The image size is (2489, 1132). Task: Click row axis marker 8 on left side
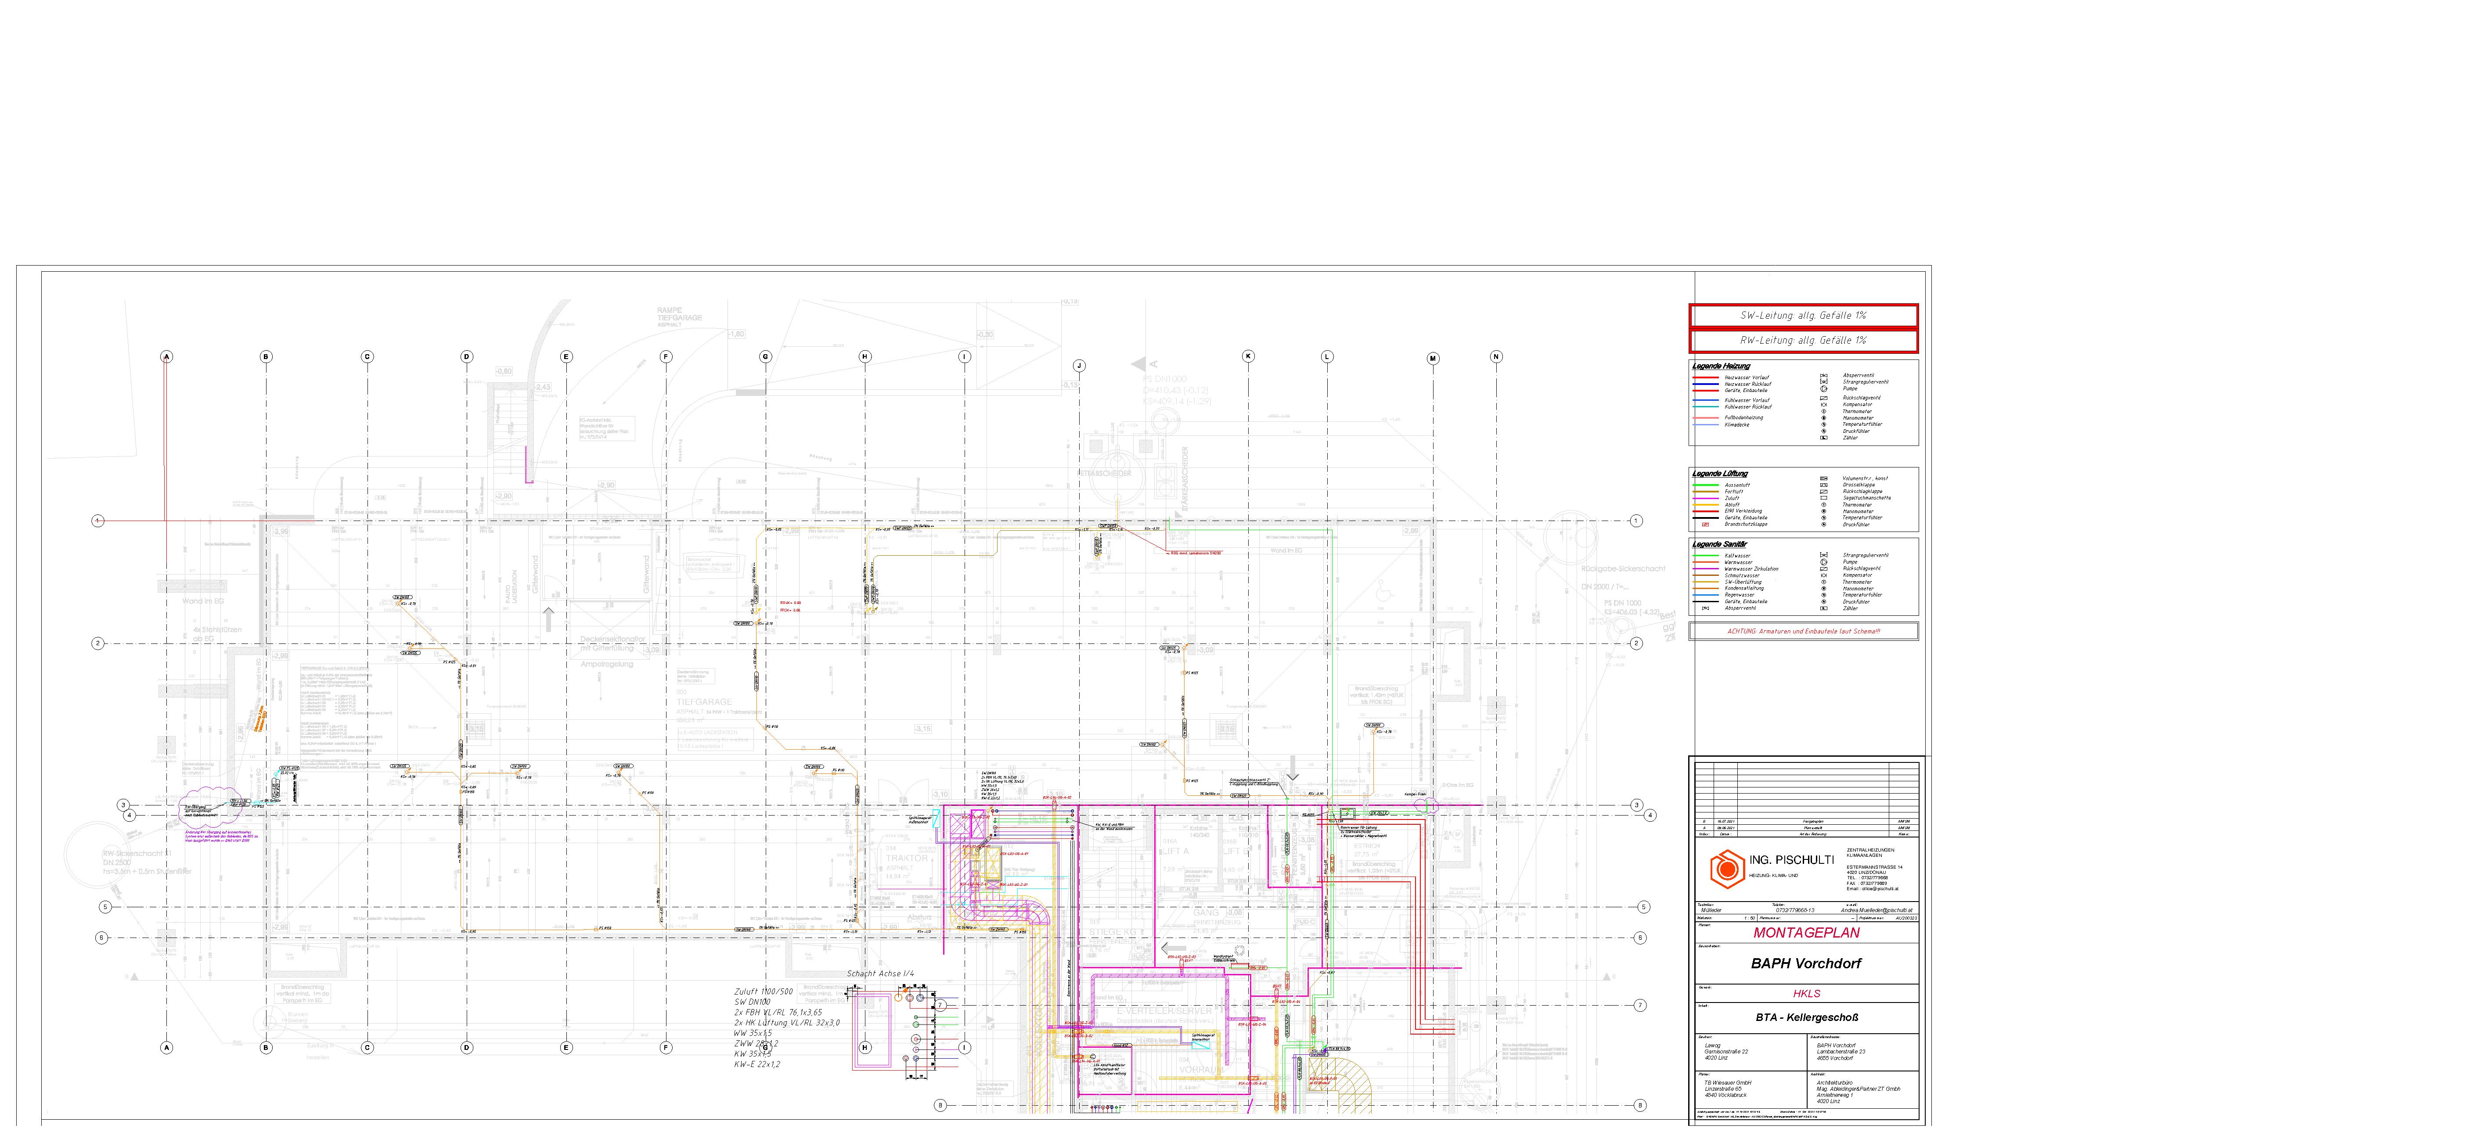click(939, 1106)
